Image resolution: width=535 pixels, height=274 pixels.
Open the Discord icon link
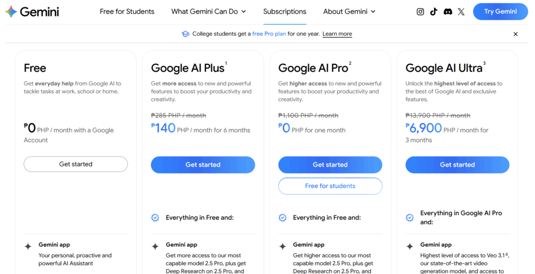[x=447, y=12]
